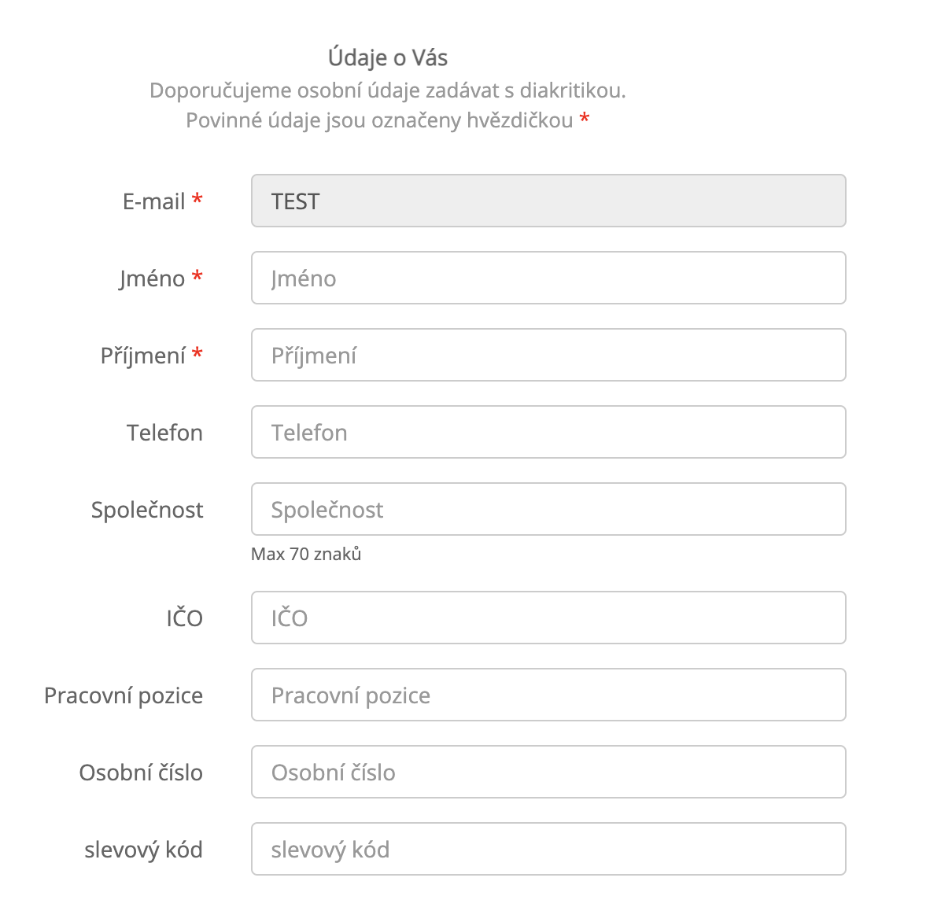Select the Telefon input field
This screenshot has width=952, height=911.
(548, 432)
